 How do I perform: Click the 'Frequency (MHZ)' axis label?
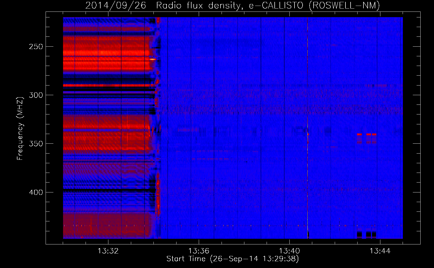tap(20, 128)
